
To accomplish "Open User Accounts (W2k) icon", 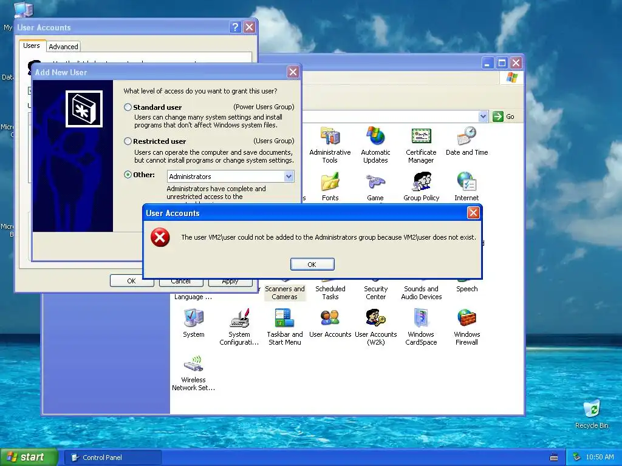I will click(375, 327).
